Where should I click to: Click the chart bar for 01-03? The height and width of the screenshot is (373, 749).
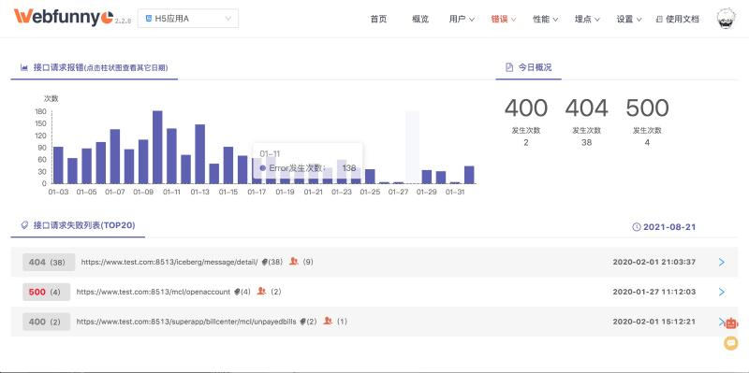(x=58, y=165)
